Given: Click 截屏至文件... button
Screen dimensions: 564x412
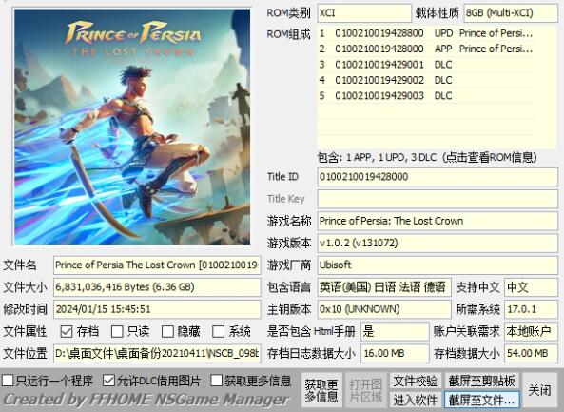Looking at the screenshot, I should [x=481, y=400].
